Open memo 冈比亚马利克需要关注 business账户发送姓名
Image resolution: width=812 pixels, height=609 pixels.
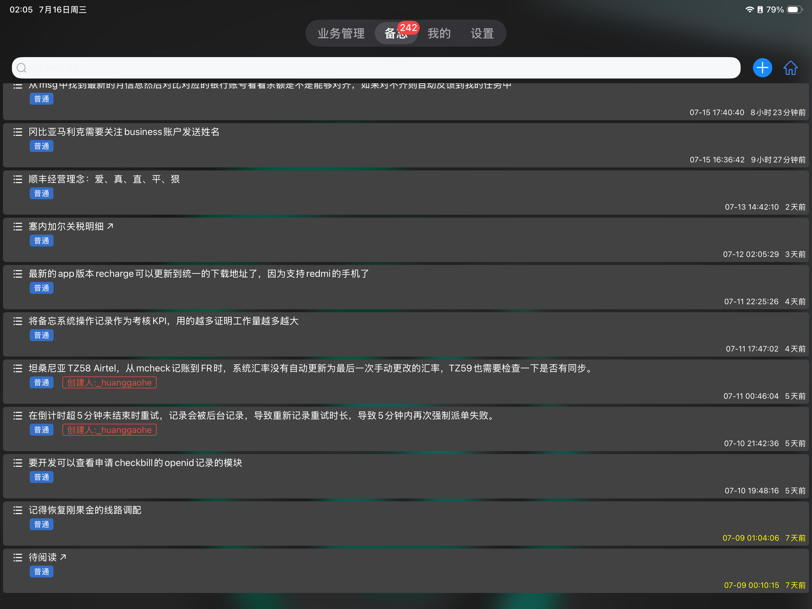(124, 132)
